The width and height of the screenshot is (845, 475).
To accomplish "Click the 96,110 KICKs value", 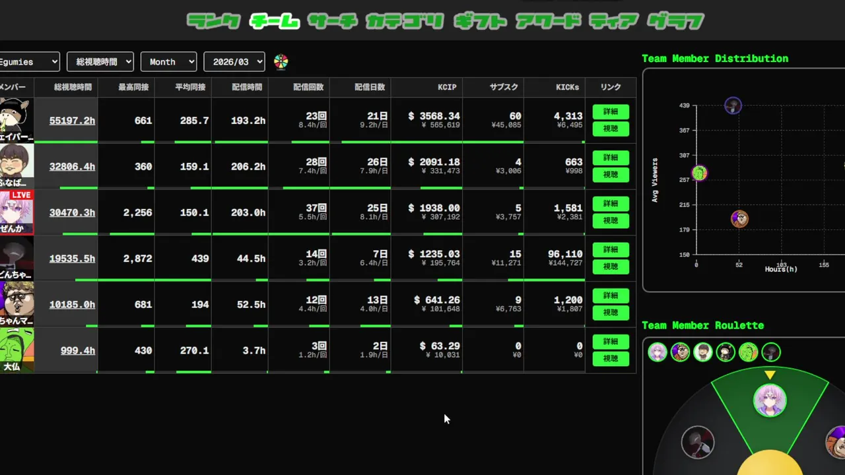I will [565, 254].
